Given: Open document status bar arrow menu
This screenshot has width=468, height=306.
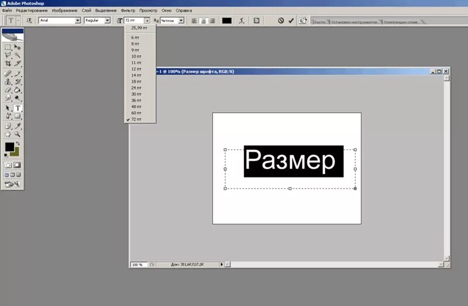Looking at the screenshot, I should point(222,265).
